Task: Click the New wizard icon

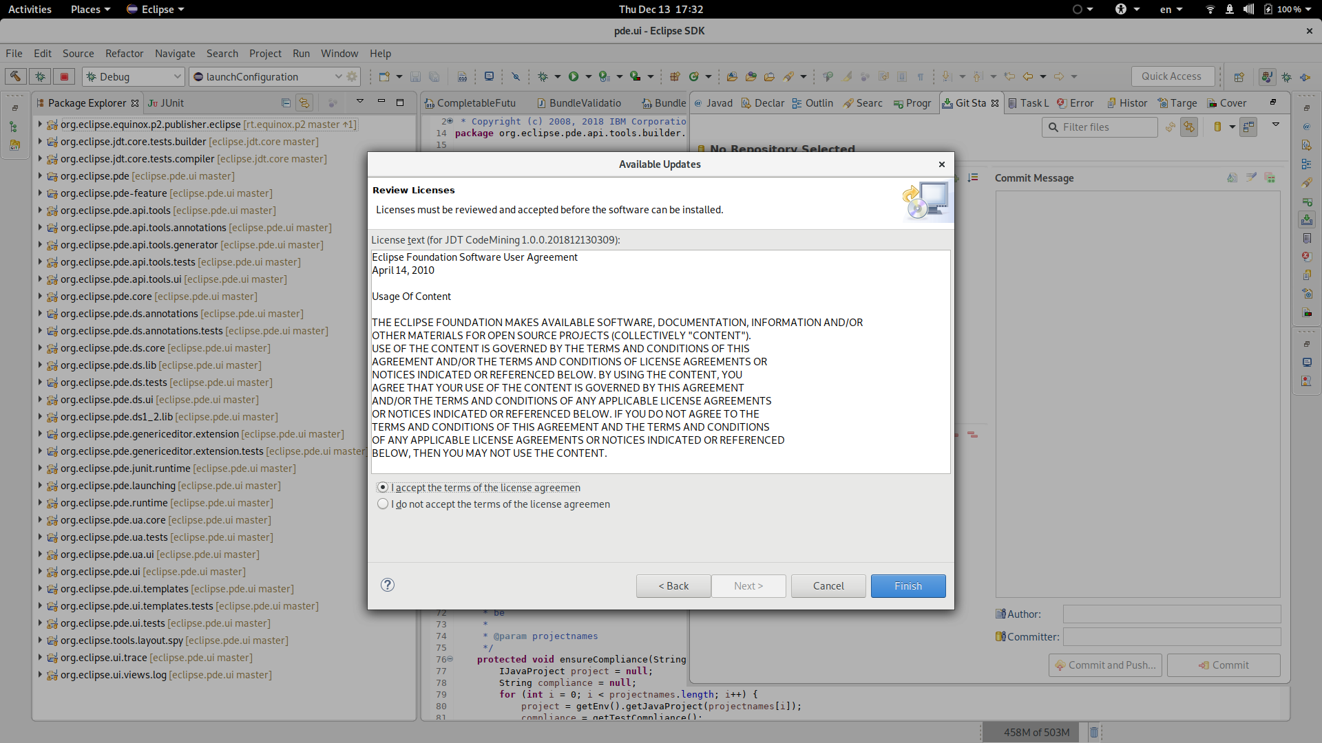Action: (384, 76)
